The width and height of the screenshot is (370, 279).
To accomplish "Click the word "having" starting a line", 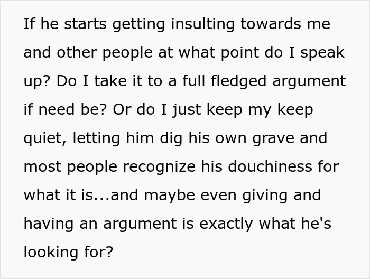I will [49, 224].
